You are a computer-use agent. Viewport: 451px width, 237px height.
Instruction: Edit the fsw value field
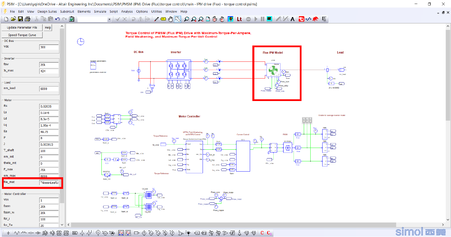pyautogui.click(x=49, y=65)
